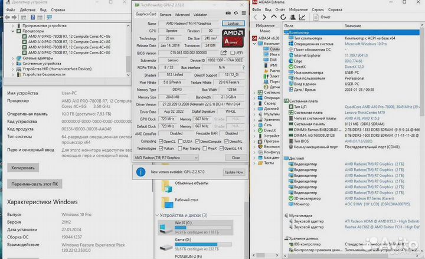Click AIDA64 refresh toolbar icon

point(283,17)
